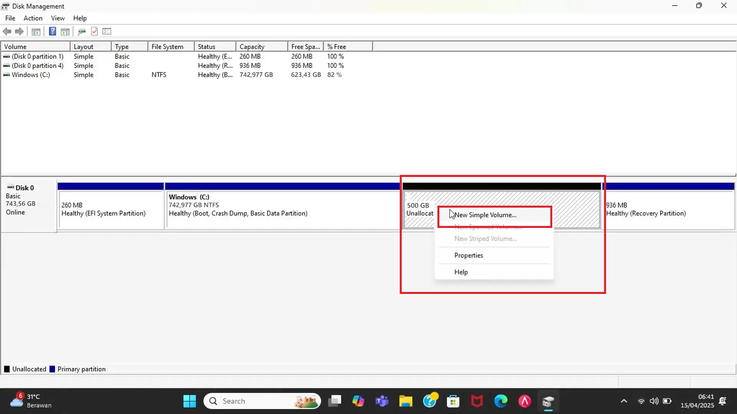Toggle Wi-Fi from the system tray

(x=641, y=401)
